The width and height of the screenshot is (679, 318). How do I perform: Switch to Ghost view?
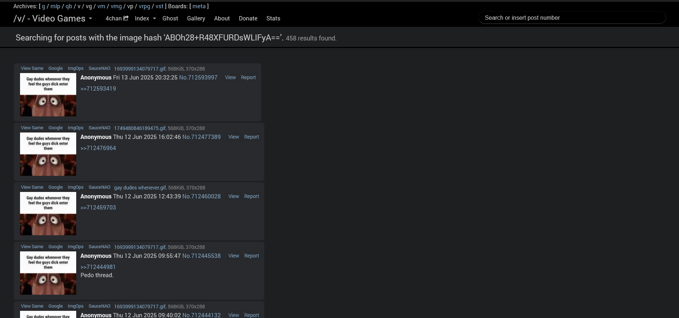coord(170,18)
